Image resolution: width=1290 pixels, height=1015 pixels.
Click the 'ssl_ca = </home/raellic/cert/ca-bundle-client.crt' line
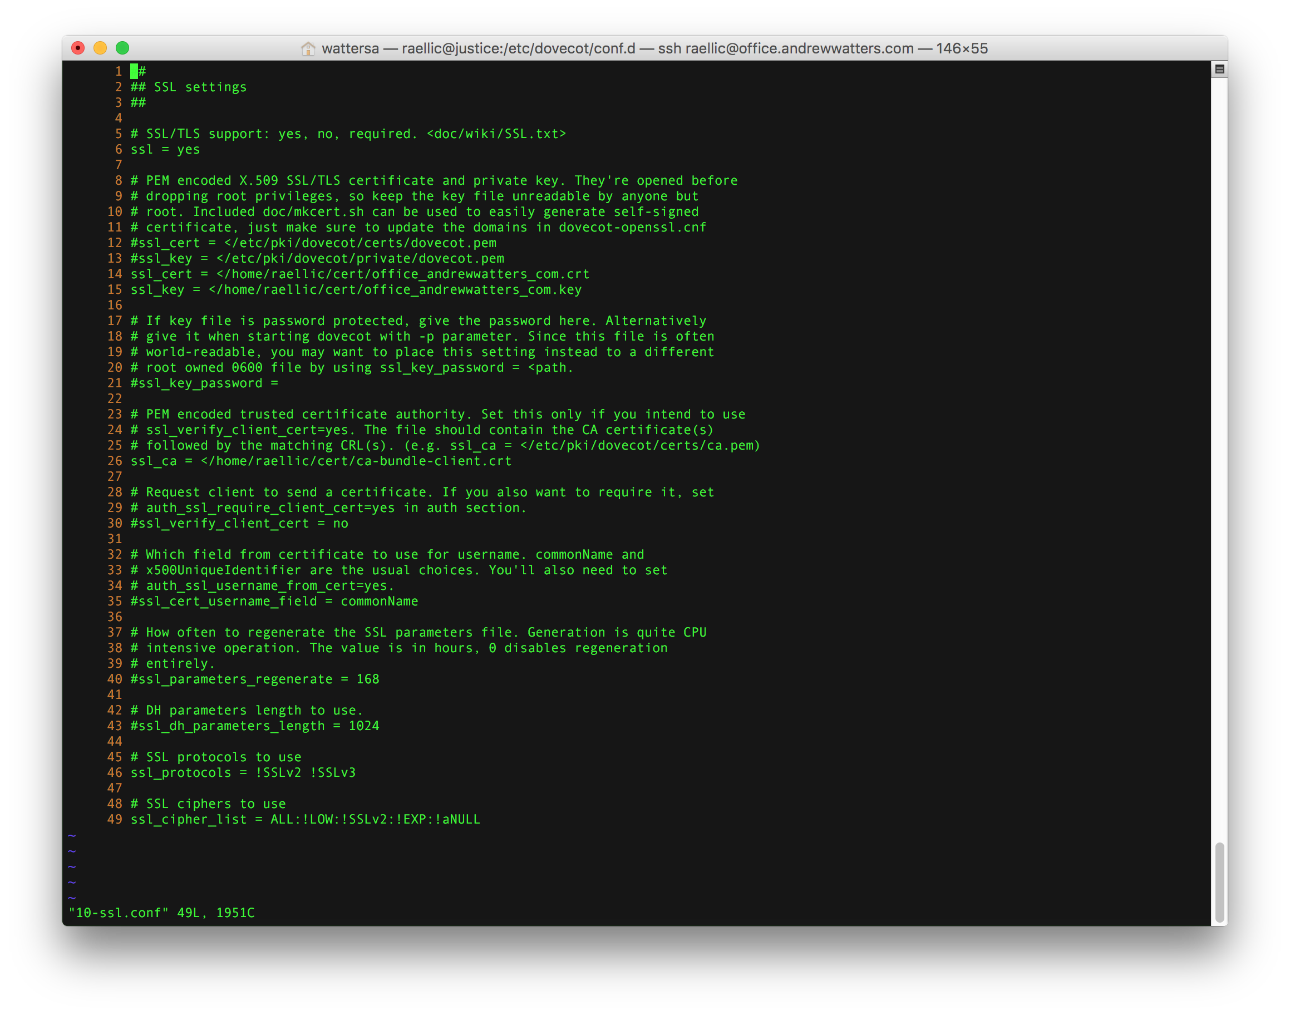pos(321,461)
